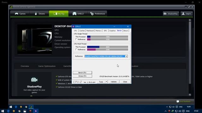202x113 pixels.
Task: Click the CPUID Benchmark Version 15.01.64 BETA text
Action: point(114,76)
